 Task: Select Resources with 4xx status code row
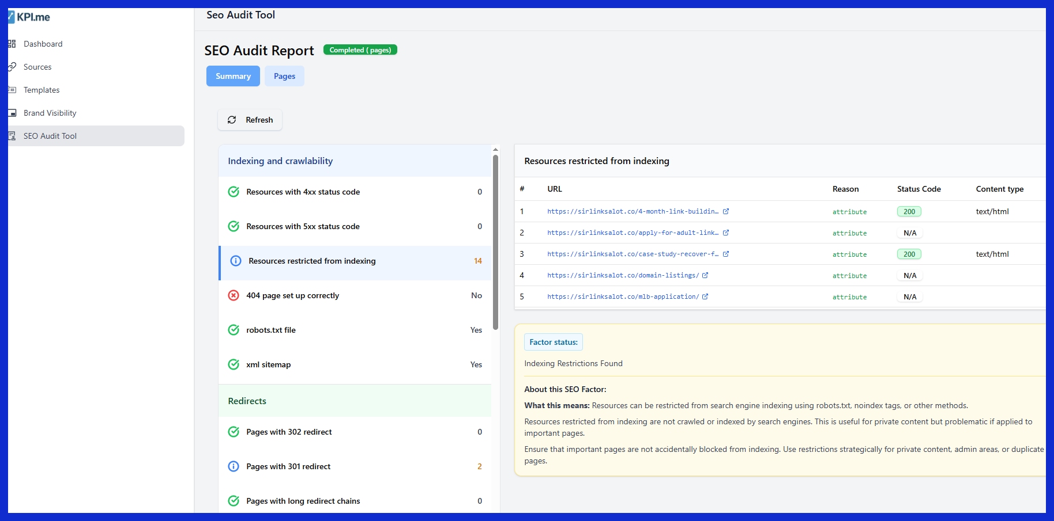click(x=355, y=192)
